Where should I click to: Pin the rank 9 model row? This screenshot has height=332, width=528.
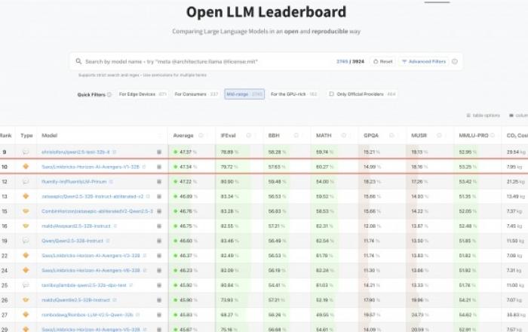pos(159,152)
